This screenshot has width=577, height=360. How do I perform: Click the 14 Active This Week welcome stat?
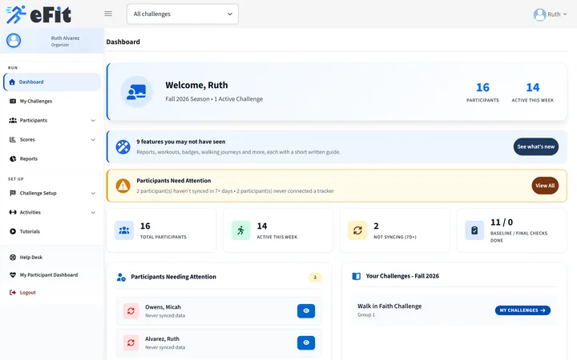[532, 92]
